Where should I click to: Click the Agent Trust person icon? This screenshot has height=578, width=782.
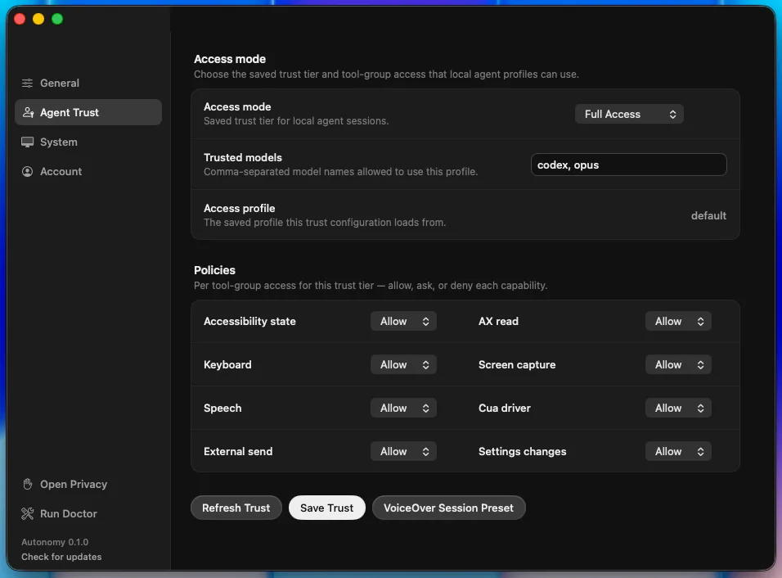pos(28,112)
